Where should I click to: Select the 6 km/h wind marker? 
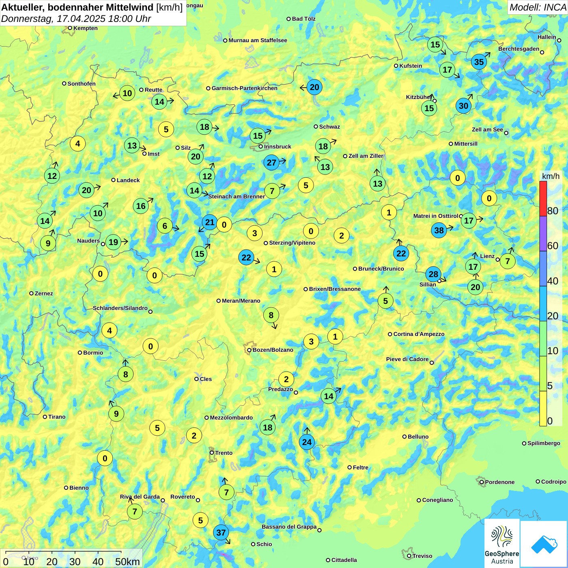165,226
